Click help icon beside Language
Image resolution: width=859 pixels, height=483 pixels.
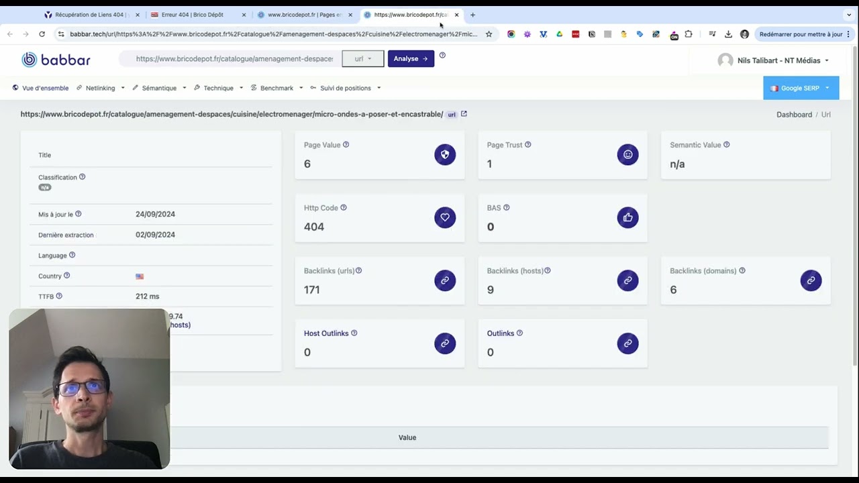(x=72, y=255)
